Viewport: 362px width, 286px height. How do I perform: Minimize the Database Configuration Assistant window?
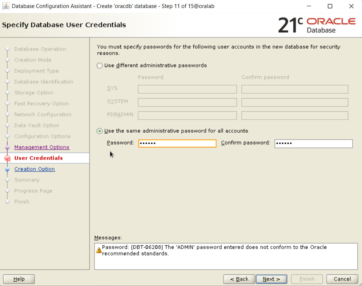click(309, 6)
